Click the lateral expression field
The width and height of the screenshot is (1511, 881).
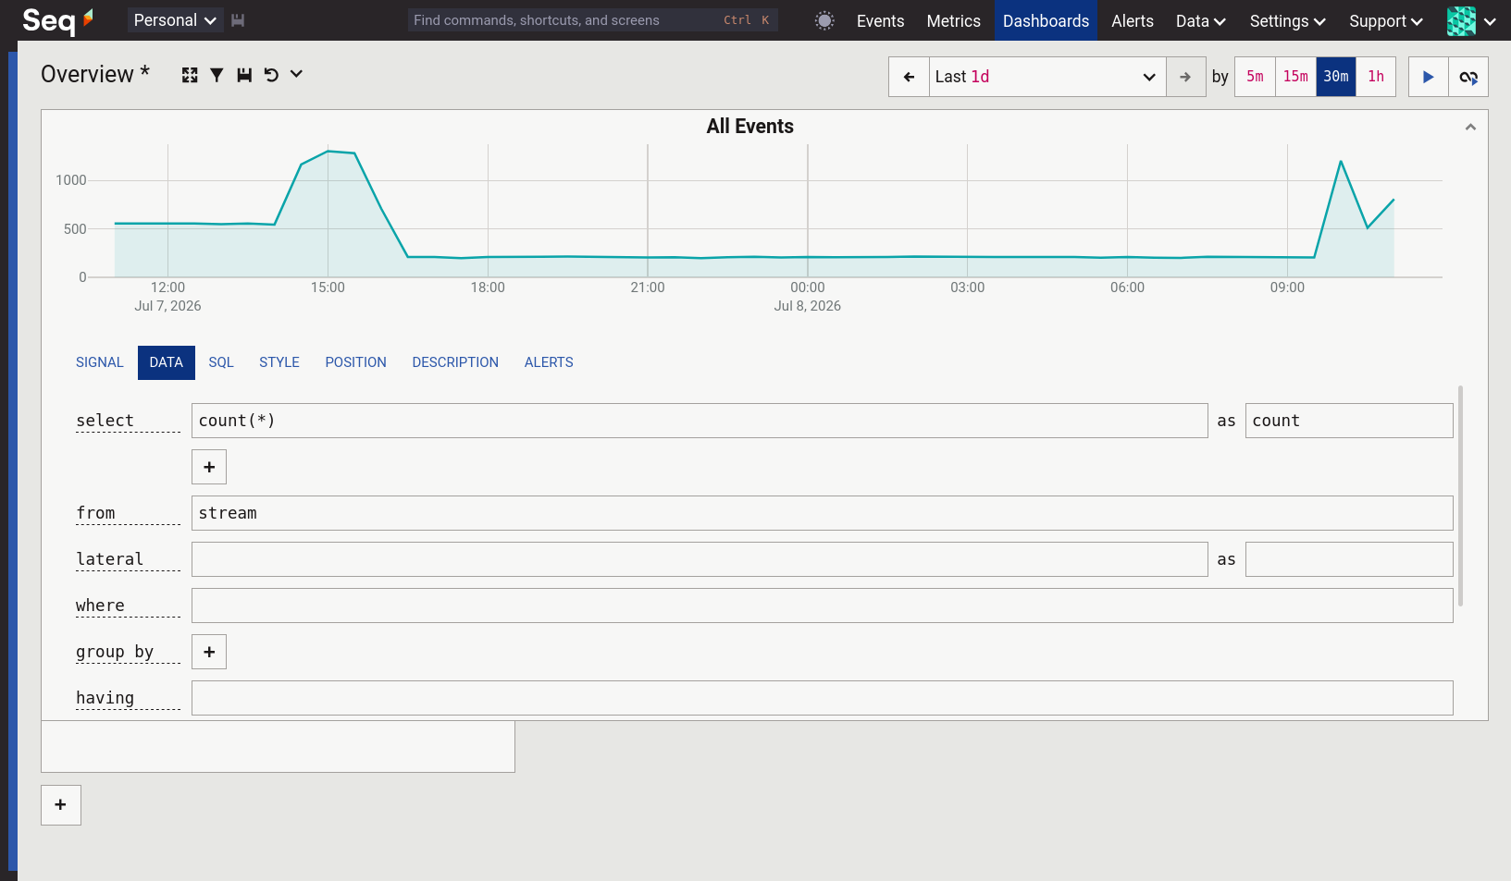coord(700,559)
